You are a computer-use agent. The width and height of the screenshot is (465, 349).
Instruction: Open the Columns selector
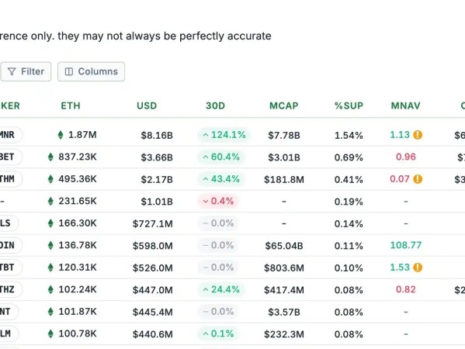(91, 71)
